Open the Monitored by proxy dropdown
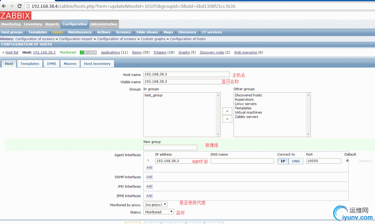The width and height of the screenshot is (375, 224). click(x=155, y=205)
